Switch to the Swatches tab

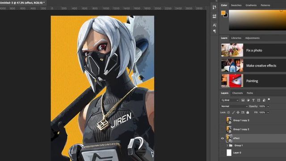tap(236, 5)
